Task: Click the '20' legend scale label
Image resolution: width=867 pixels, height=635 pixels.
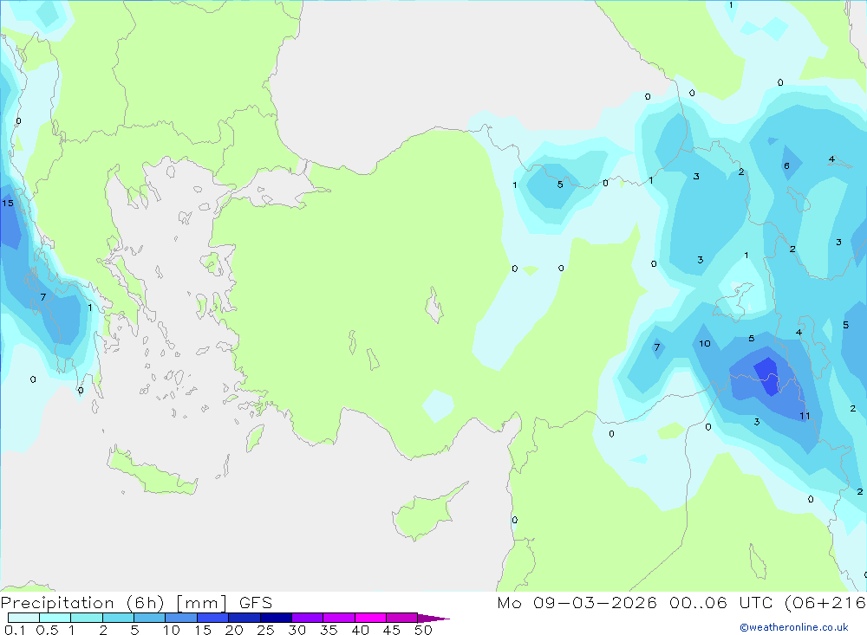Action: pos(234,630)
